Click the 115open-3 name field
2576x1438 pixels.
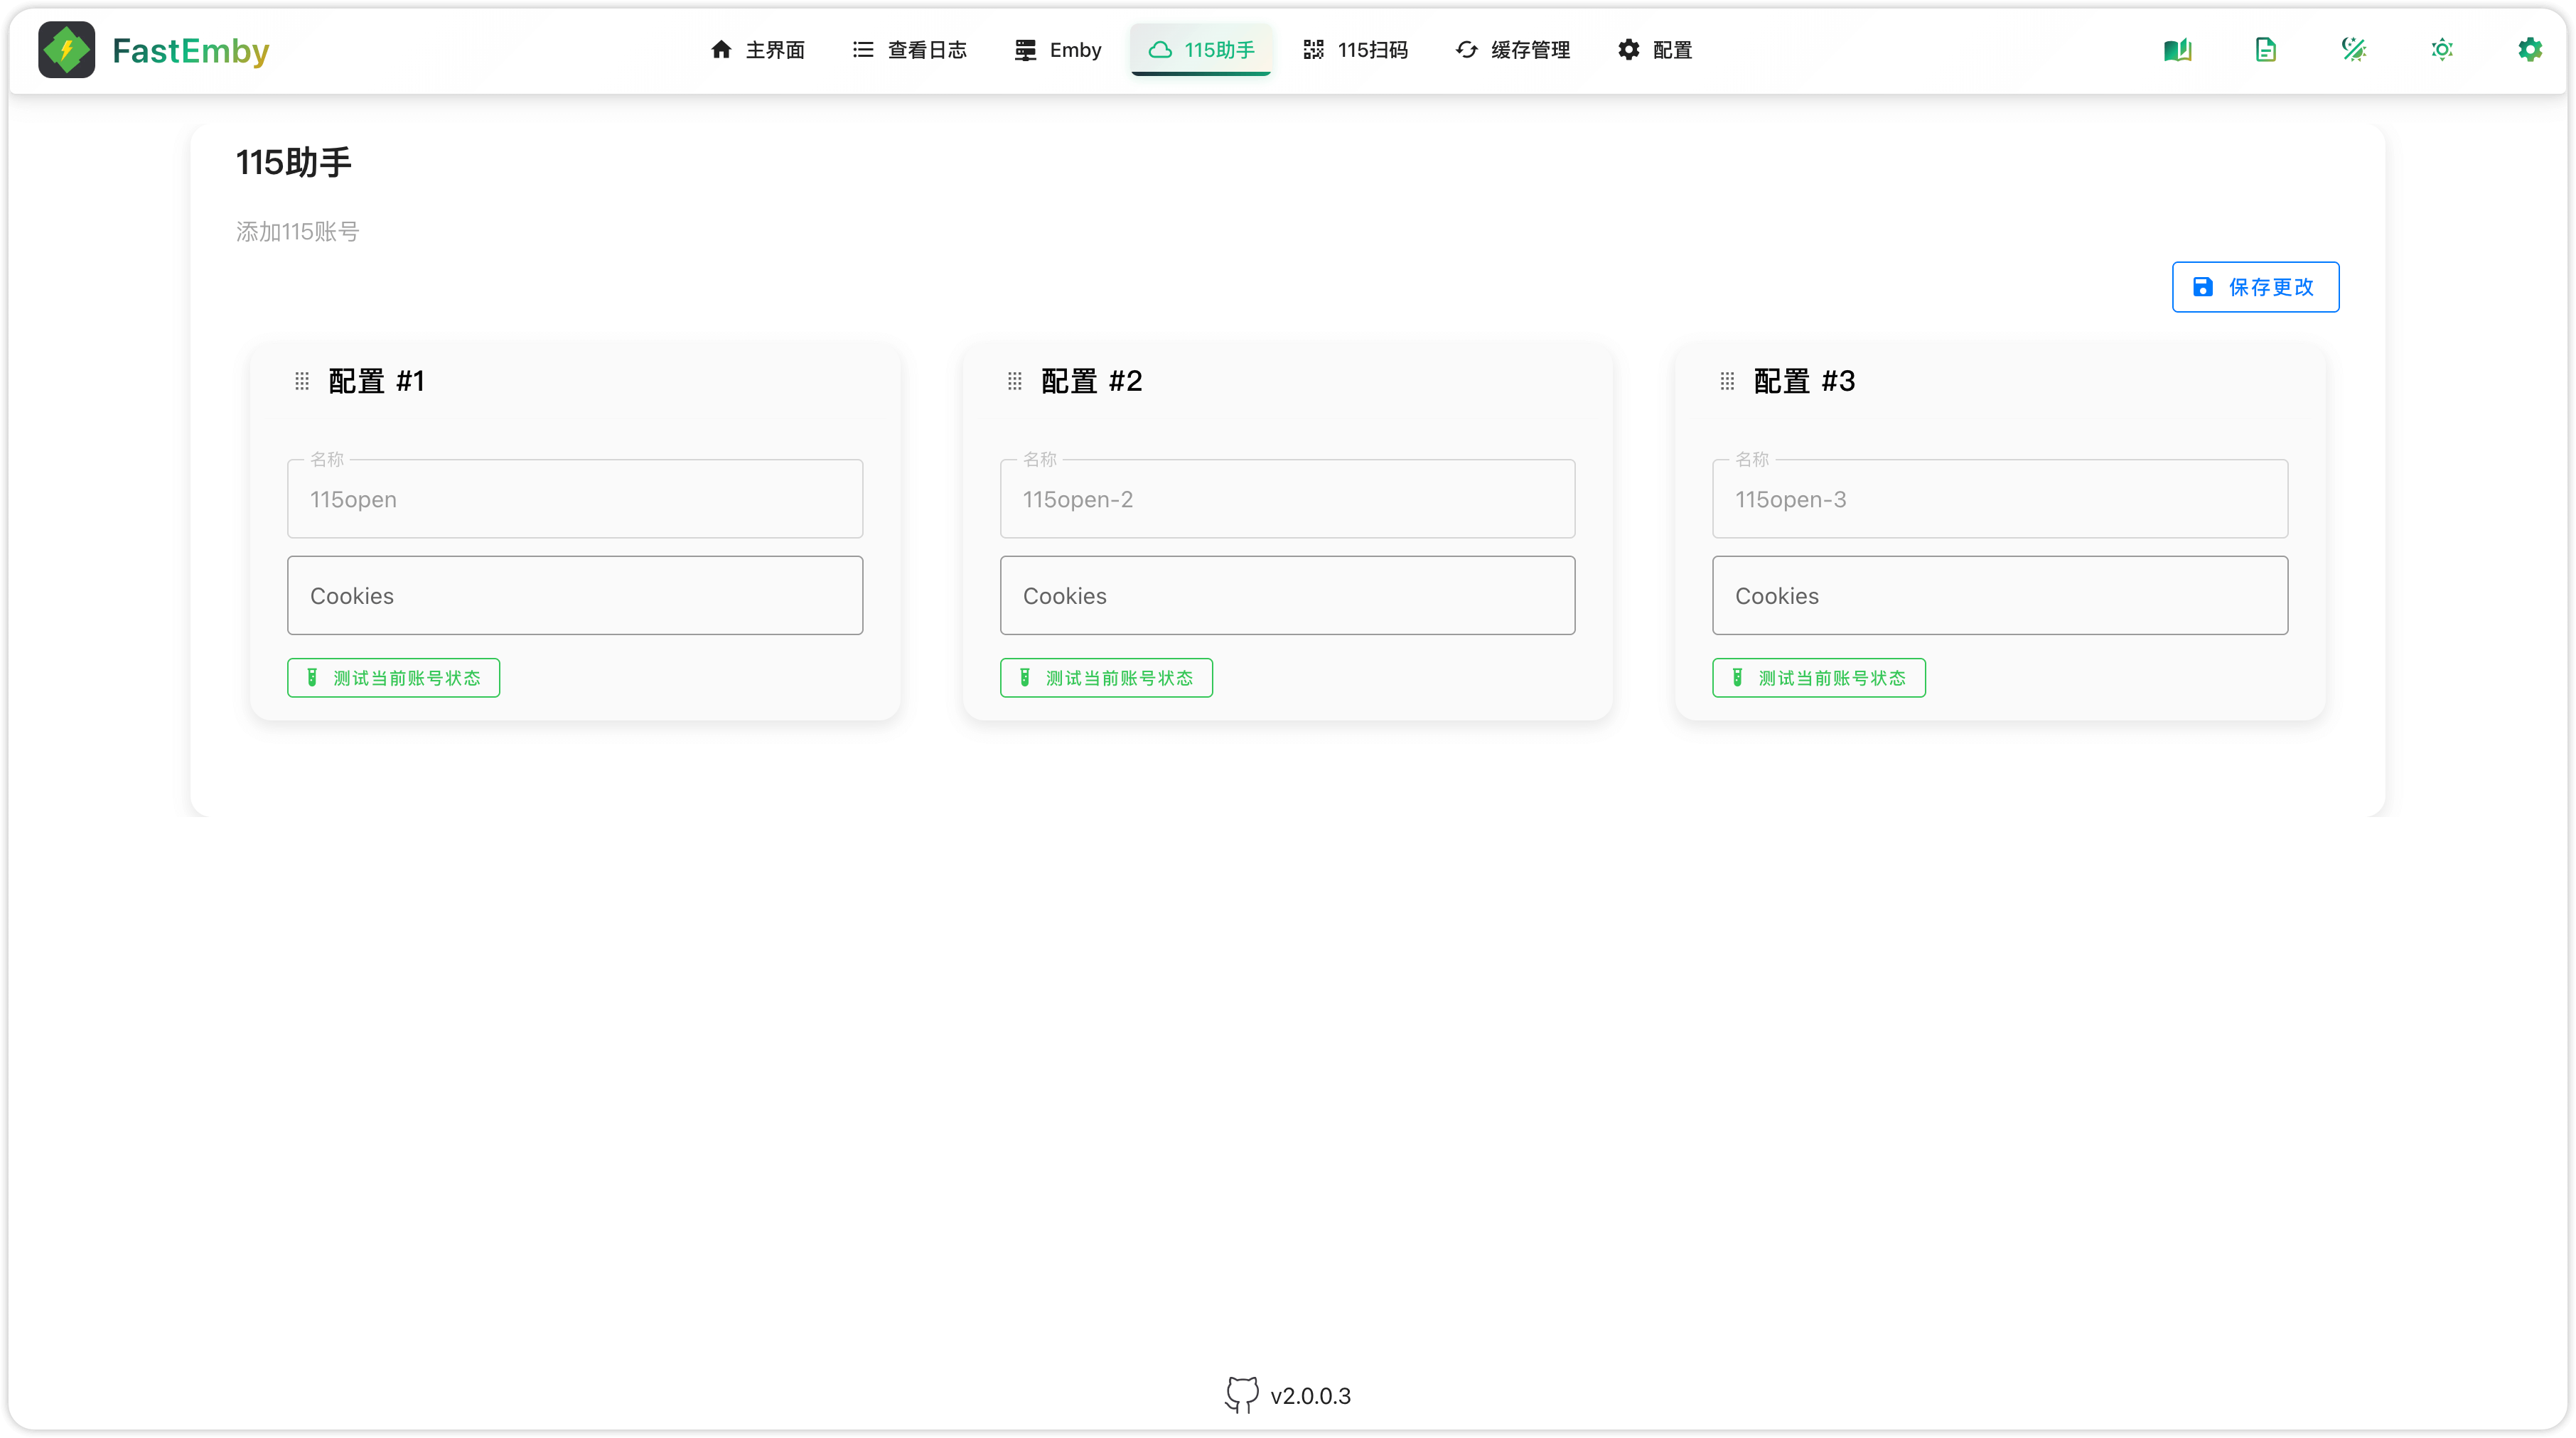click(2000, 499)
